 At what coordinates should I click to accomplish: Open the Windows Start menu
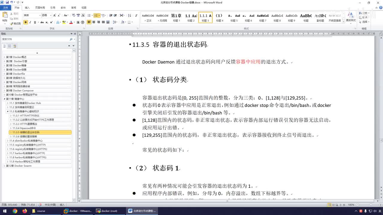5,211
